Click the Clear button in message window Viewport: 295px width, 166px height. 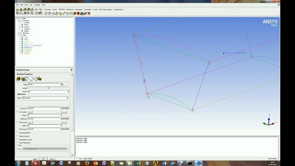(89, 159)
